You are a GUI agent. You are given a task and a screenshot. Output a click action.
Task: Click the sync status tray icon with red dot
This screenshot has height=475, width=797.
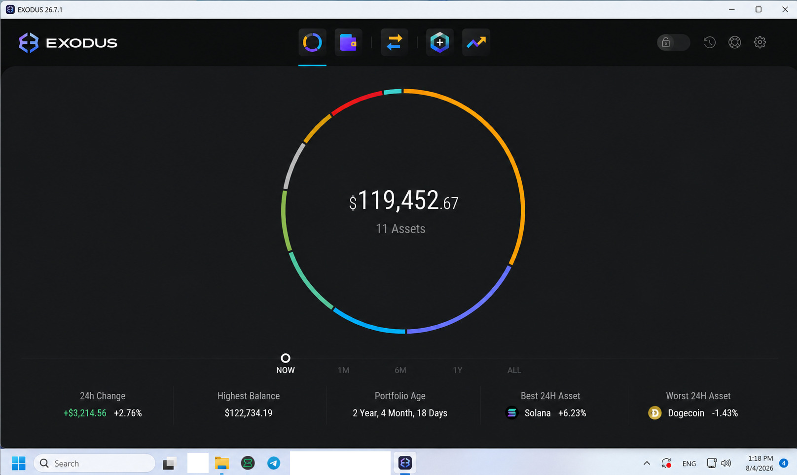tap(666, 463)
